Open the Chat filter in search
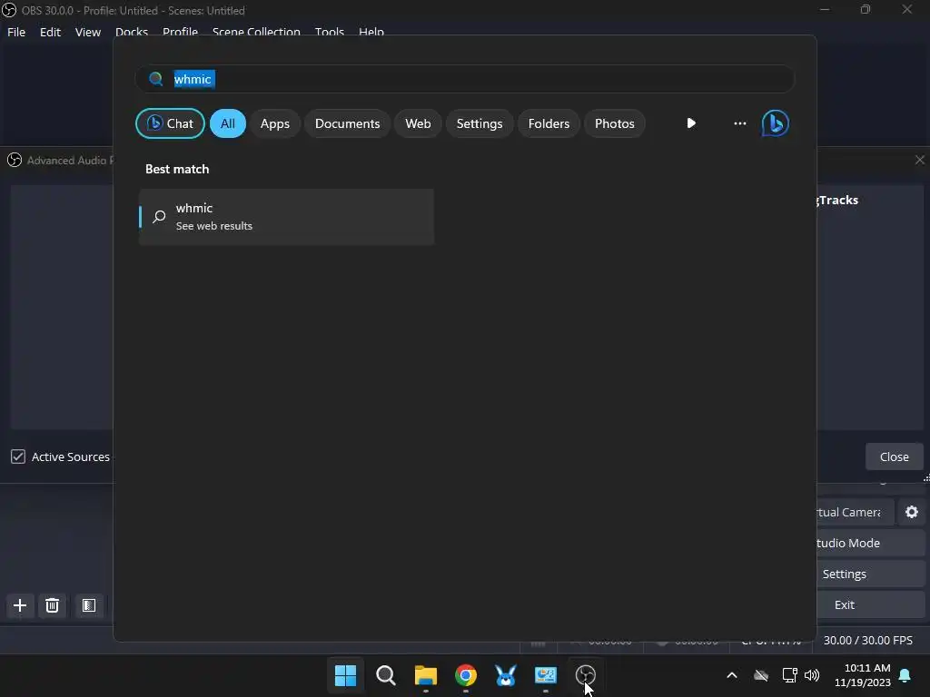 point(170,123)
